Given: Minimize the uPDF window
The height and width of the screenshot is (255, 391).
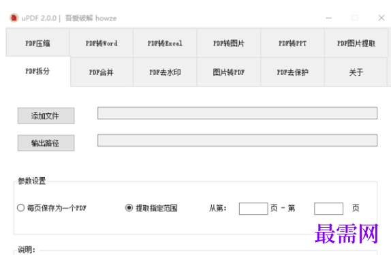Looking at the screenshot, I should [x=328, y=18].
